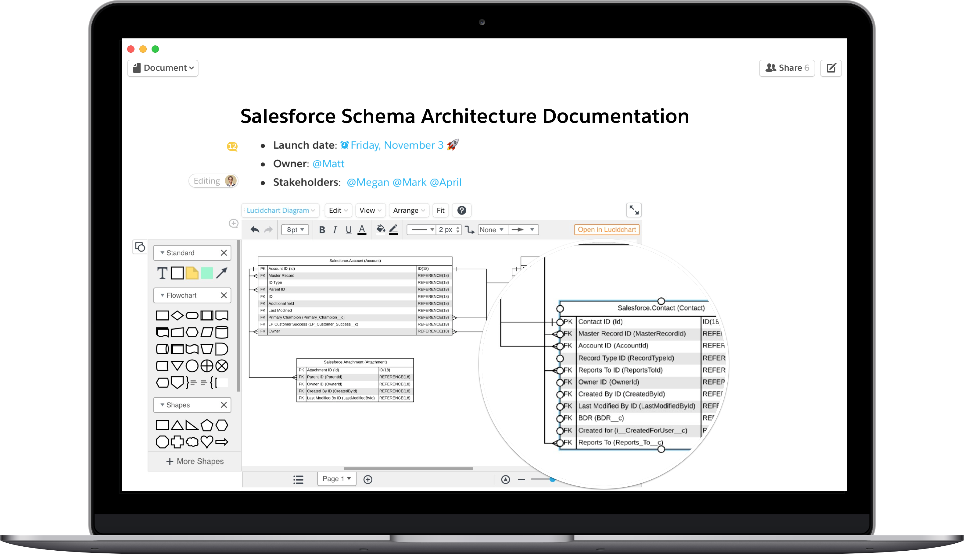Select the flowchart document shape
The height and width of the screenshot is (554, 964).
click(222, 316)
